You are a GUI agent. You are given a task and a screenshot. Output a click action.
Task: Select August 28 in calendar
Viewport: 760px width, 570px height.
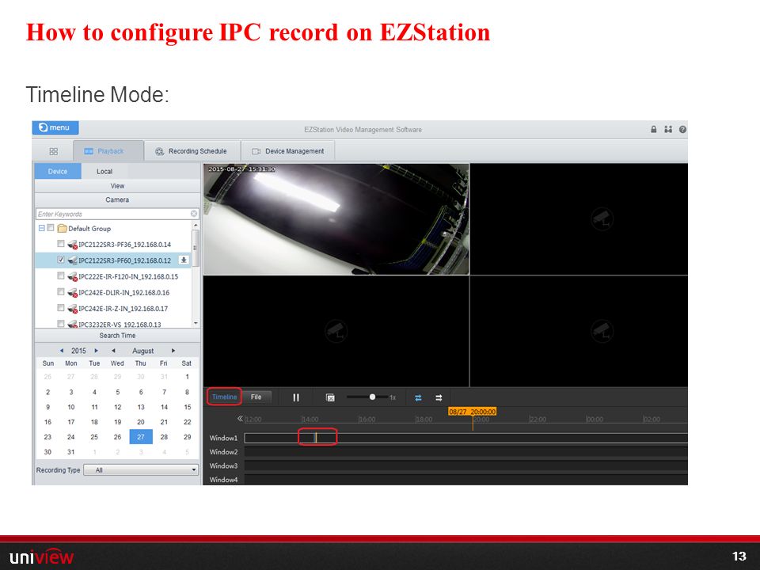[x=164, y=437]
